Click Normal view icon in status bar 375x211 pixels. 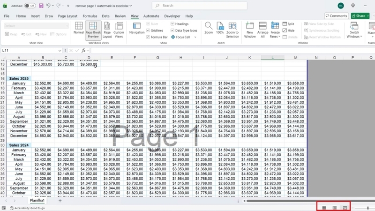pos(324,208)
